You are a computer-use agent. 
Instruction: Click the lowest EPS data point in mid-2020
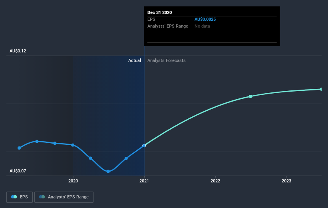coord(108,171)
